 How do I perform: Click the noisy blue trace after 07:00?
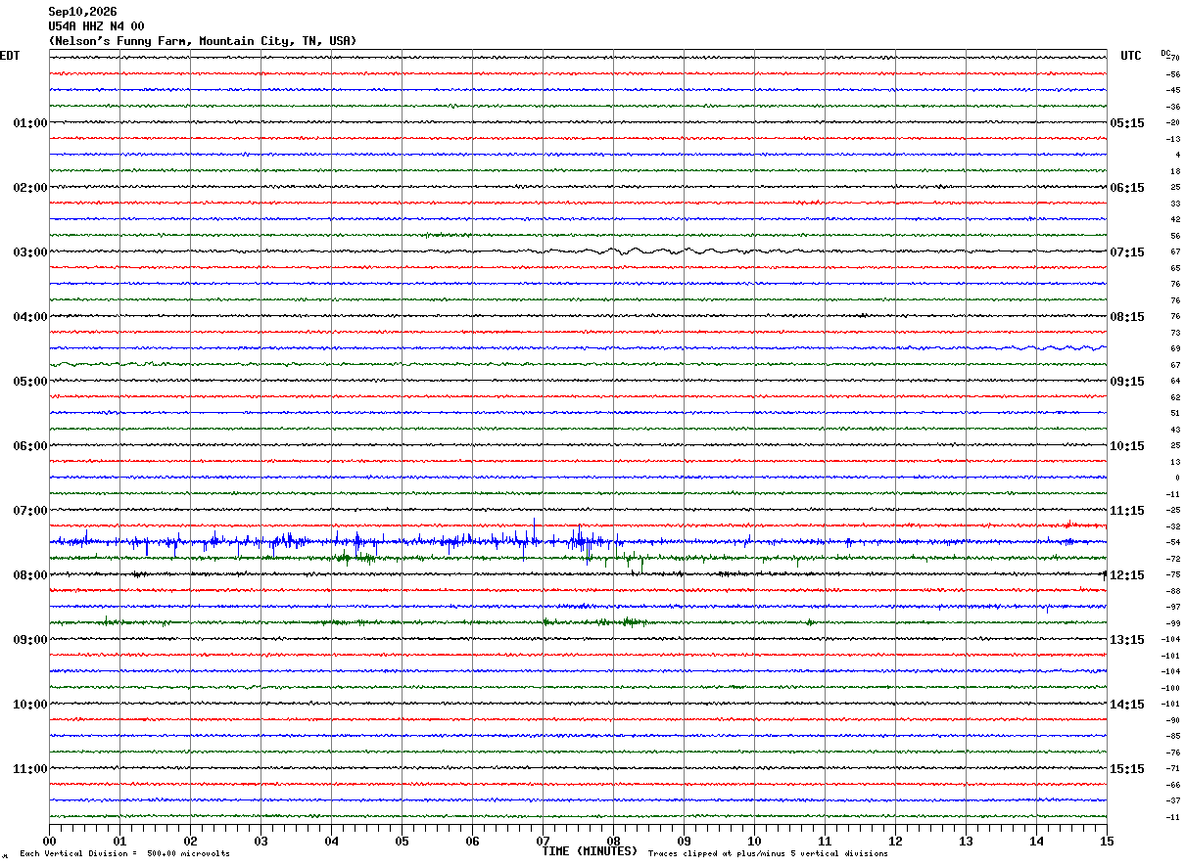pos(578,541)
